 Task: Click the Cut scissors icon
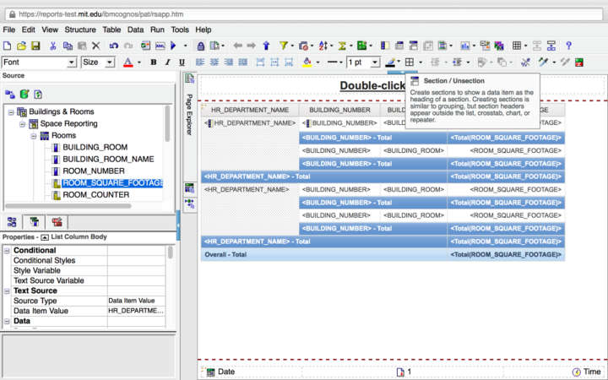click(52, 46)
